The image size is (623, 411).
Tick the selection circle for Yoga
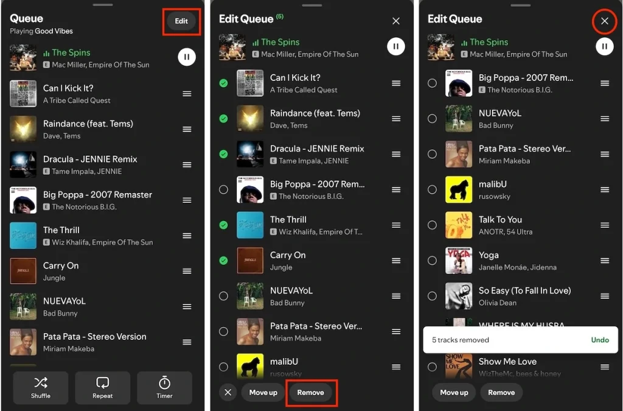tap(432, 261)
